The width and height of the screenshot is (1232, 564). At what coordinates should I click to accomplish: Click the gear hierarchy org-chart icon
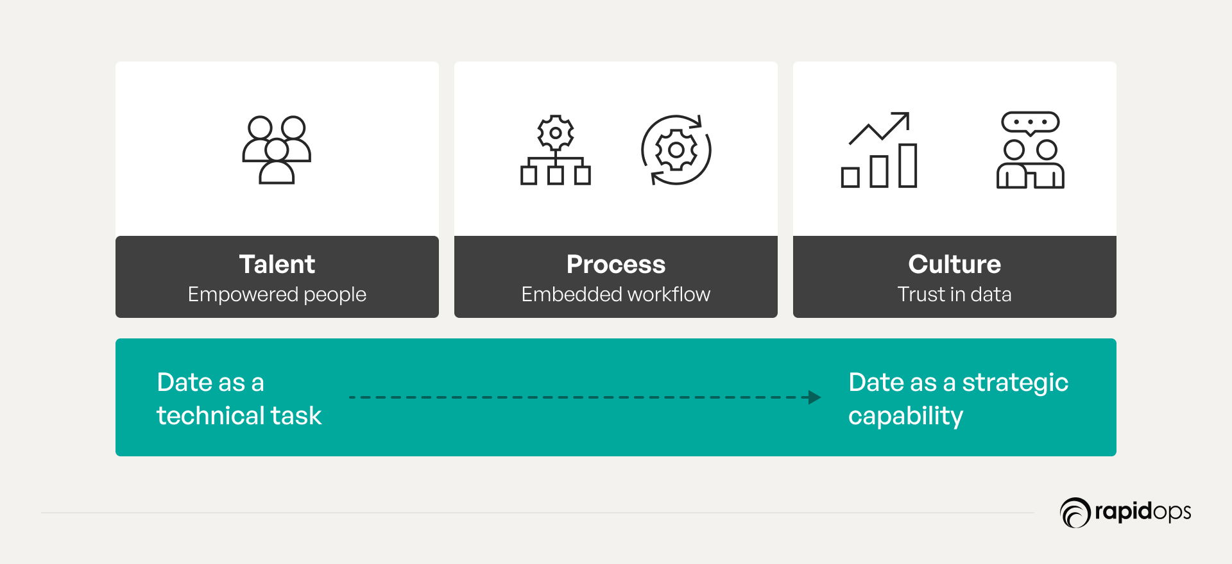(x=556, y=150)
